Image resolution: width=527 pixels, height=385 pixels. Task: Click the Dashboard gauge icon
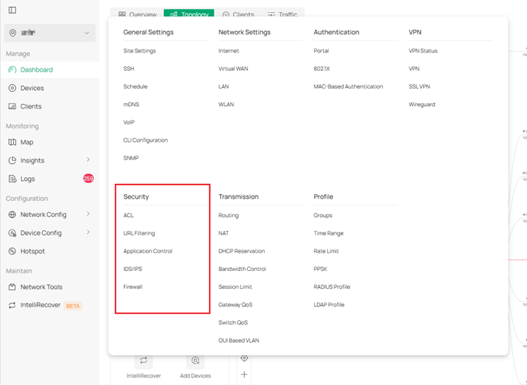coord(12,69)
